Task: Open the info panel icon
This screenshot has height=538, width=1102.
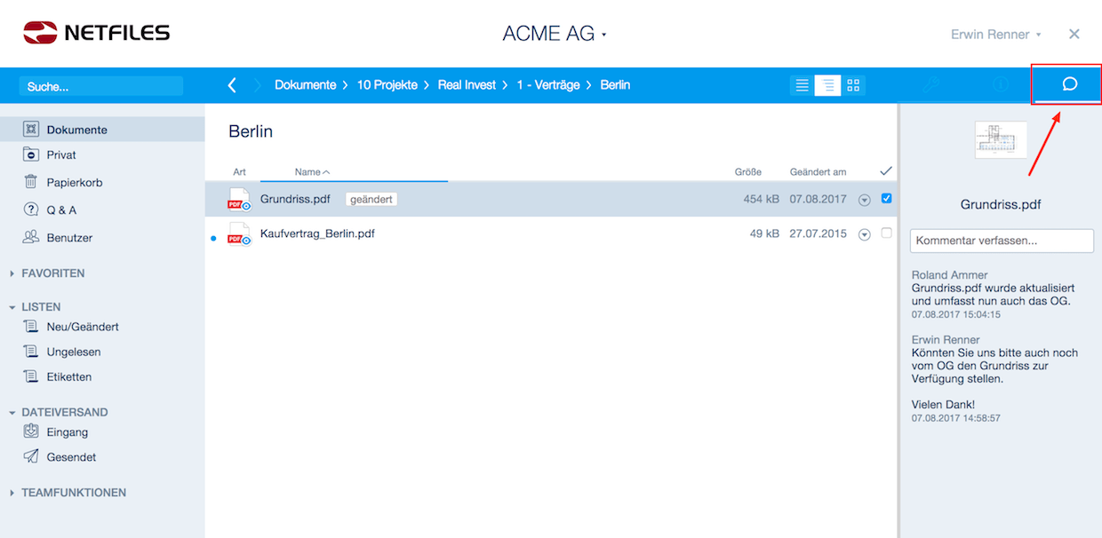Action: pyautogui.click(x=1001, y=85)
